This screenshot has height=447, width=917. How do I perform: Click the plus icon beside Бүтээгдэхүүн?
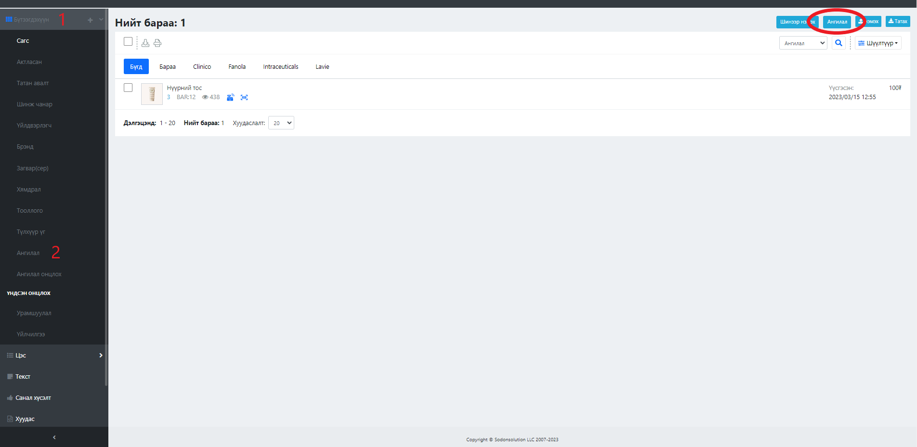[x=90, y=20]
